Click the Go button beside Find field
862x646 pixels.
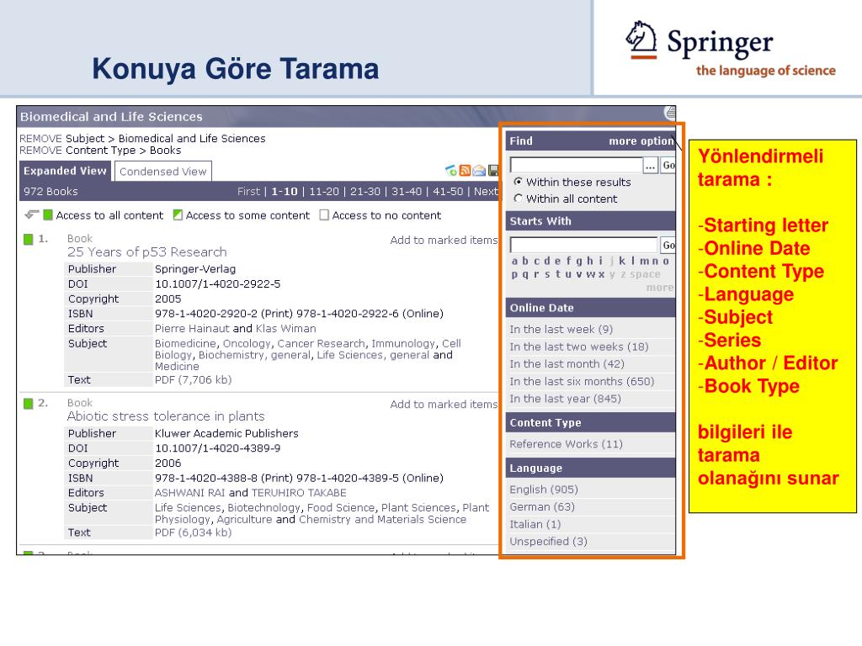(668, 165)
